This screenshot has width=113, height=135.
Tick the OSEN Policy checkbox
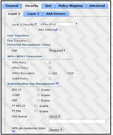[50, 78]
